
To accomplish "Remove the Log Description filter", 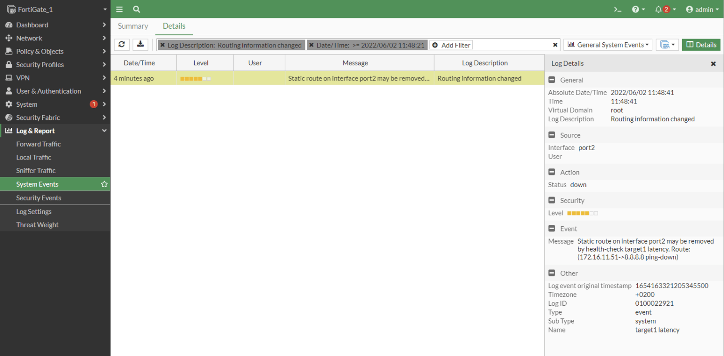I will (163, 45).
